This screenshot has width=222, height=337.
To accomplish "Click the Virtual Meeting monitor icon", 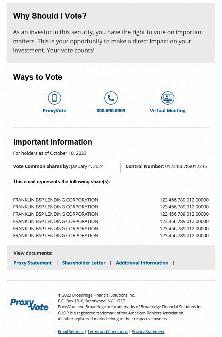I will pos(168,98).
